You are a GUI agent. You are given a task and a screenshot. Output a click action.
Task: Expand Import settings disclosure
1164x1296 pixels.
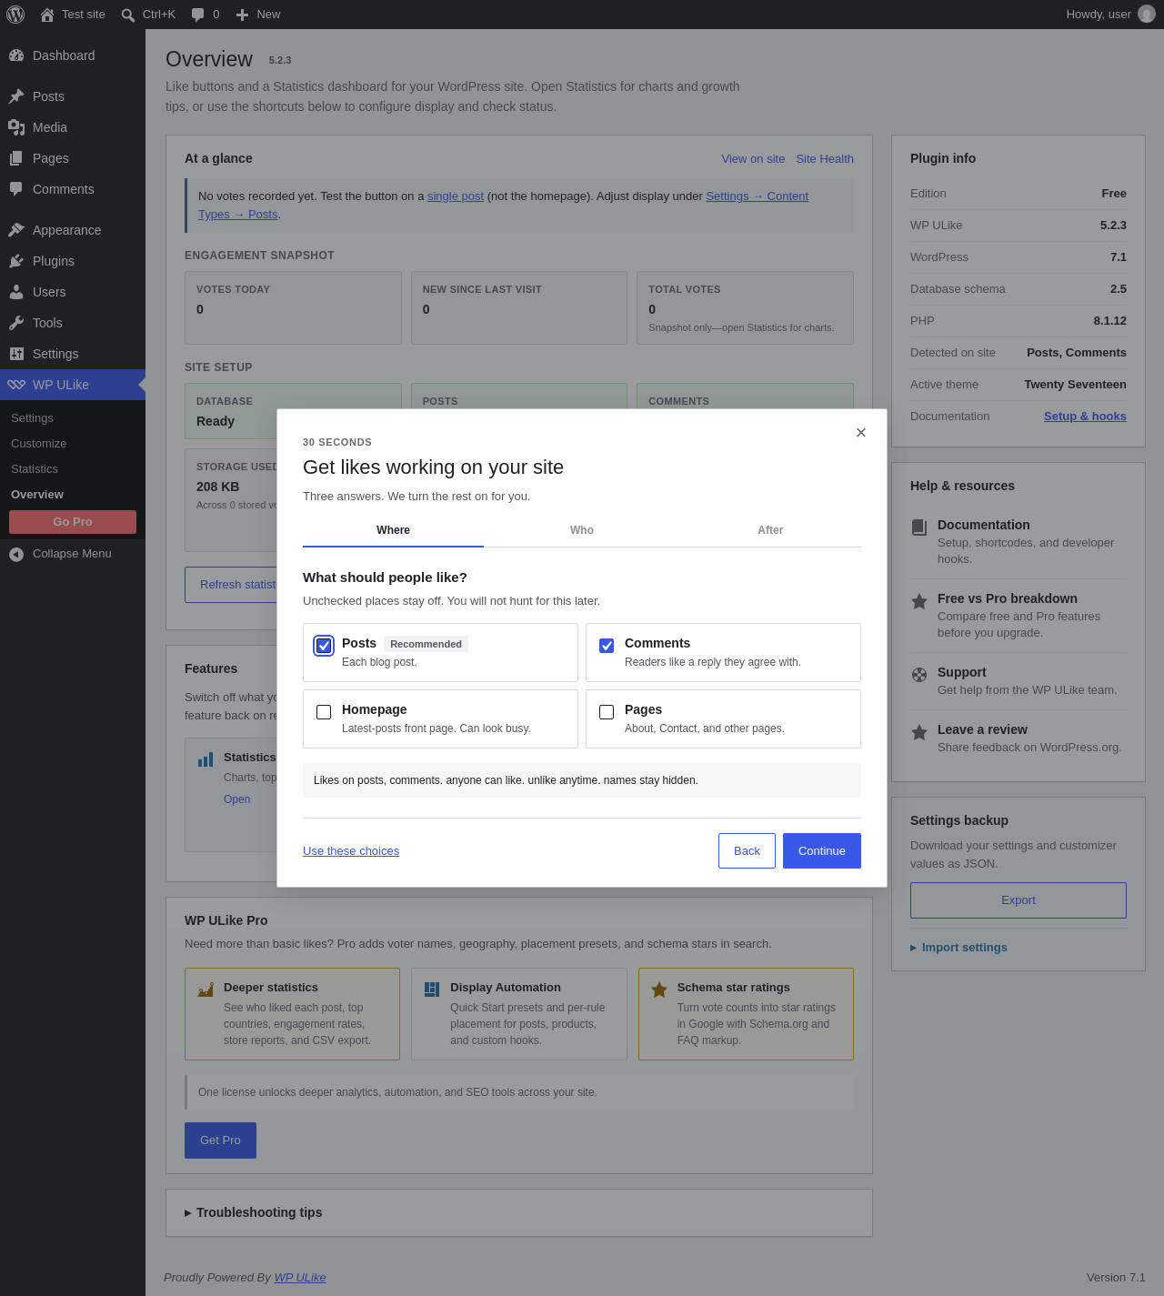958,948
